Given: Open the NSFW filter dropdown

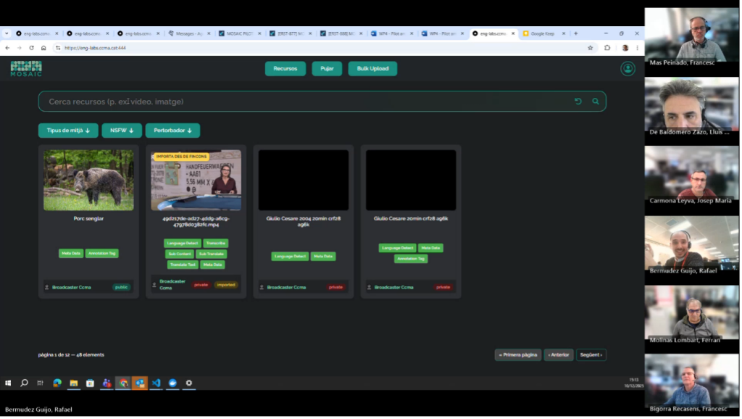Looking at the screenshot, I should (122, 130).
